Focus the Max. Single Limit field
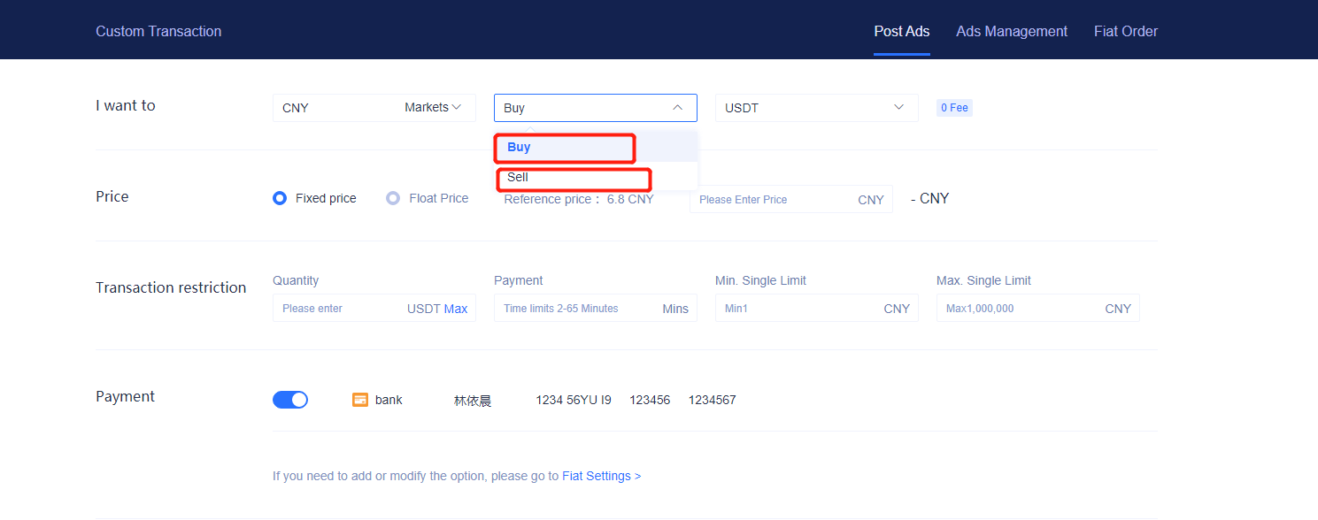This screenshot has width=1318, height=520. (x=1038, y=308)
